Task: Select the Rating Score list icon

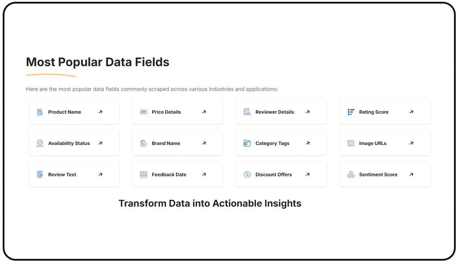Action: pyautogui.click(x=351, y=112)
